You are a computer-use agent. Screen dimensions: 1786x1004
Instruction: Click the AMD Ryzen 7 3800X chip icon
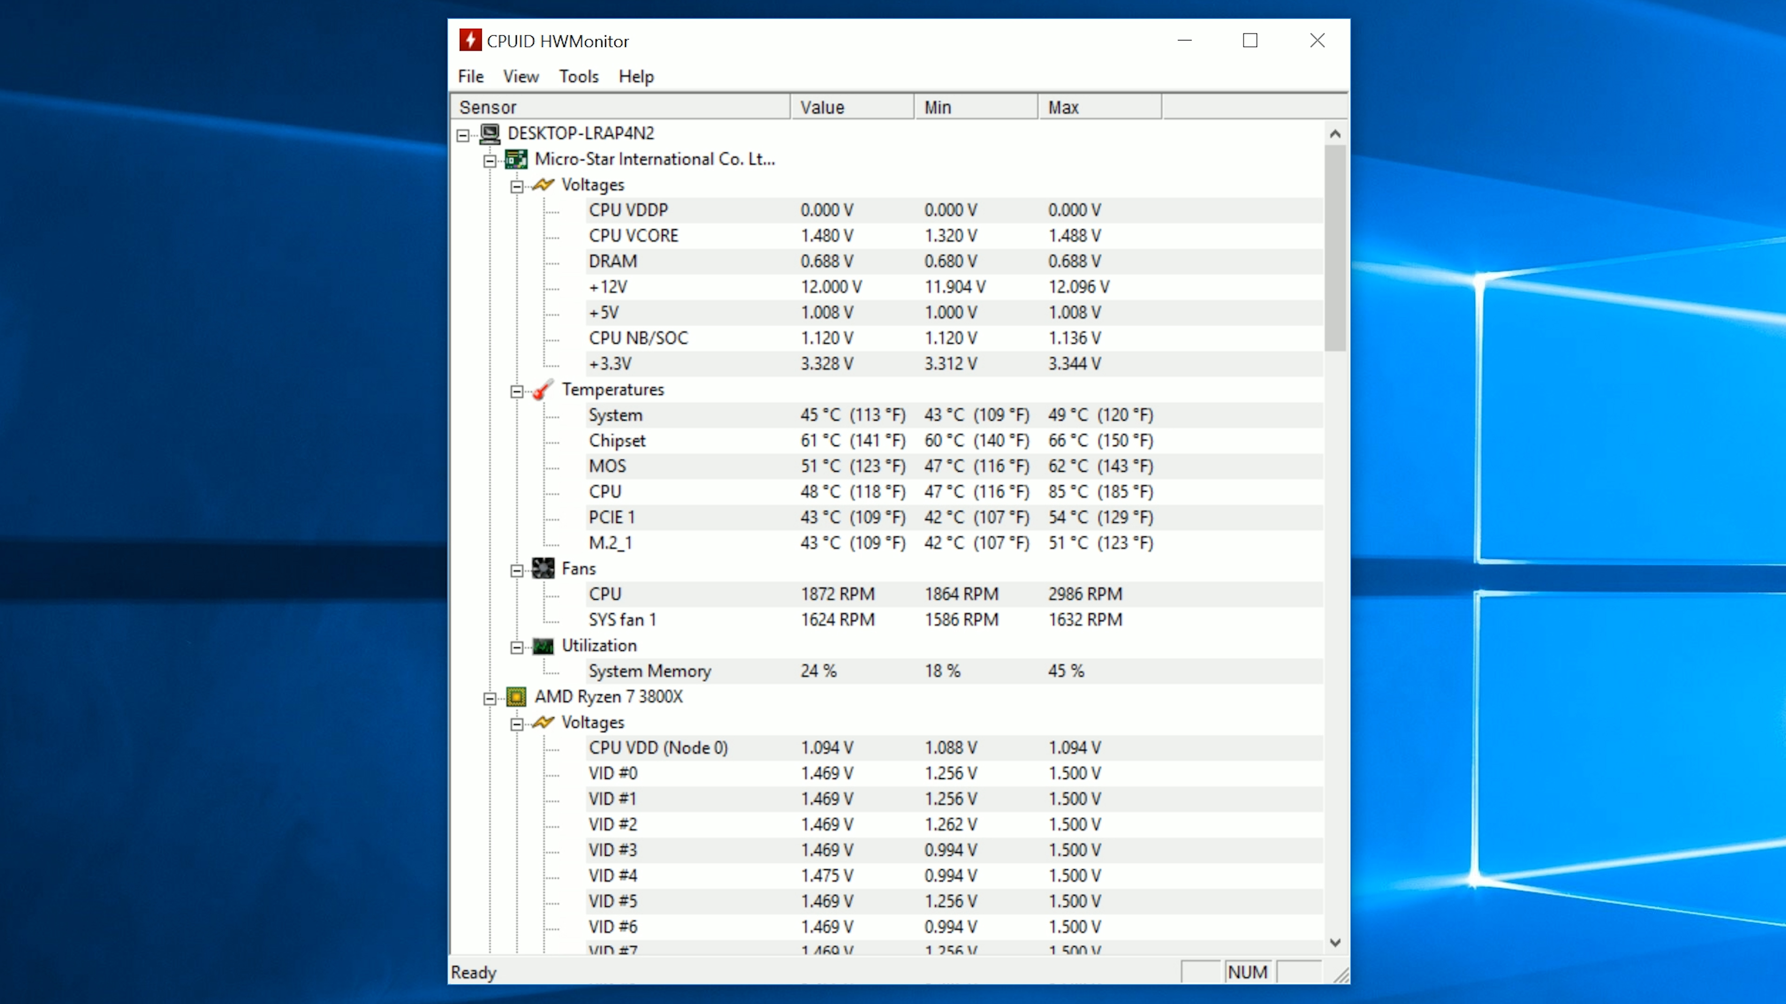(517, 696)
